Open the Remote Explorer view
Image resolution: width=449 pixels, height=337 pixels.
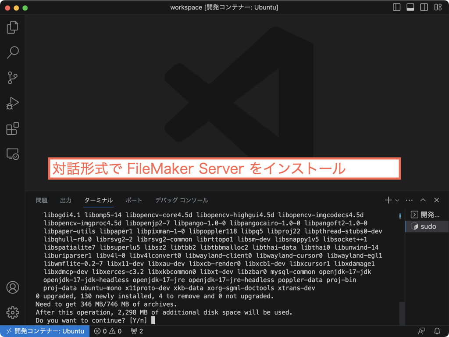12,154
